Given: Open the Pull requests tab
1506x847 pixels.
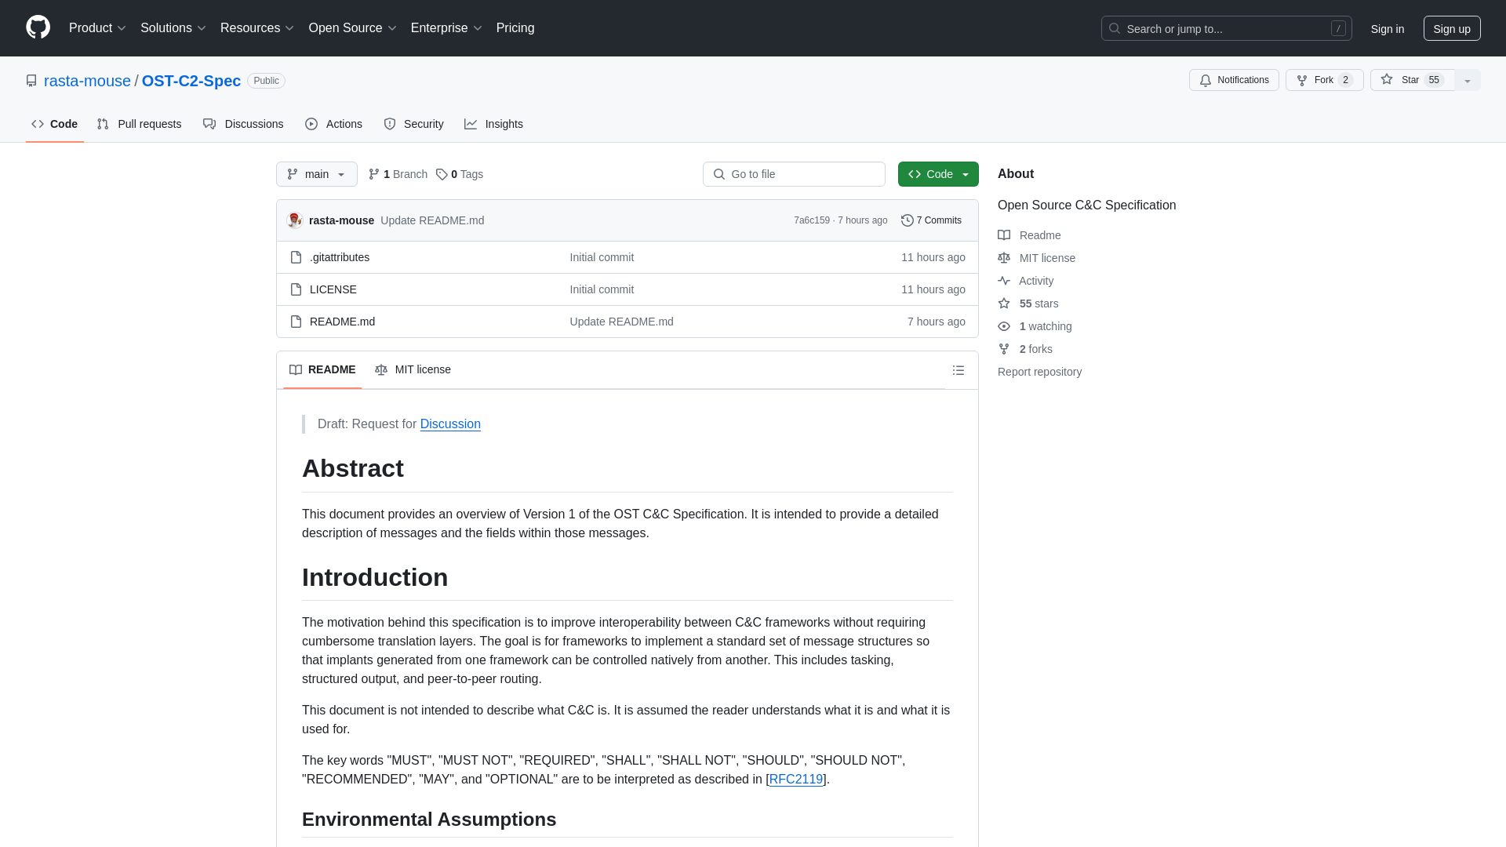Looking at the screenshot, I should tap(140, 124).
